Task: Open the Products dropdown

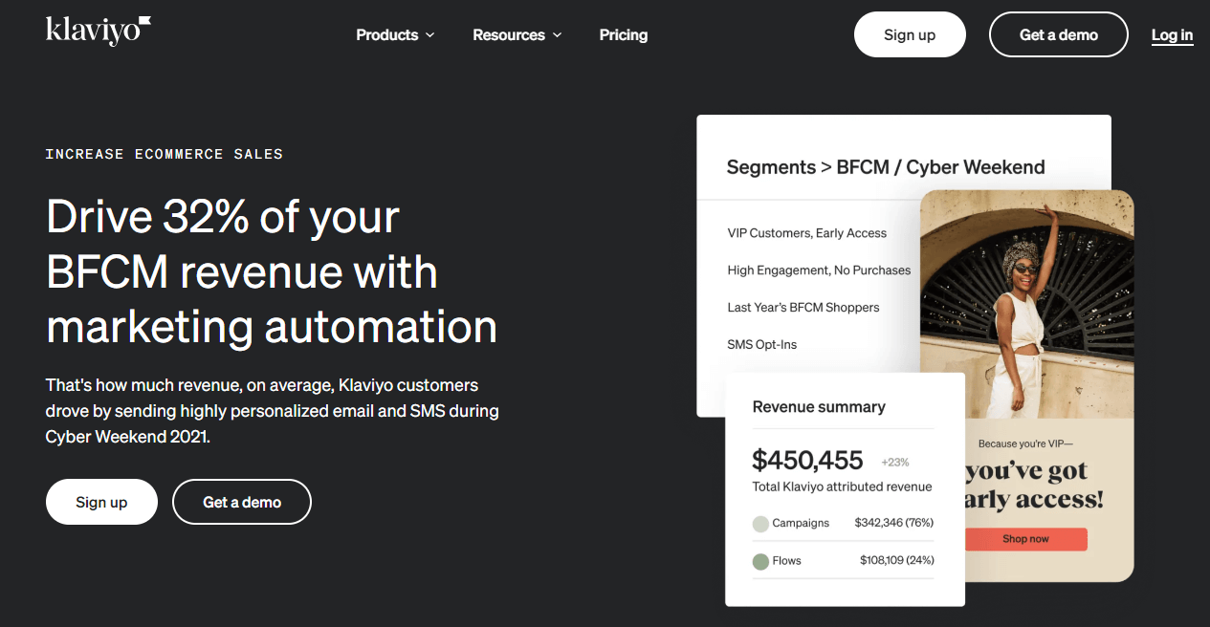Action: (387, 34)
